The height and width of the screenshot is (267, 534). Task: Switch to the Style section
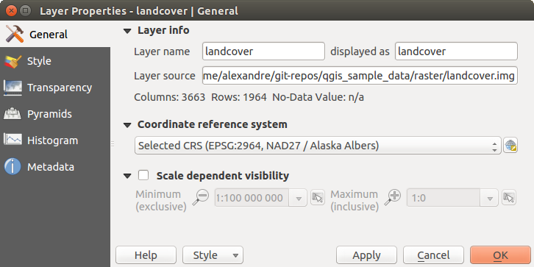[55, 61]
